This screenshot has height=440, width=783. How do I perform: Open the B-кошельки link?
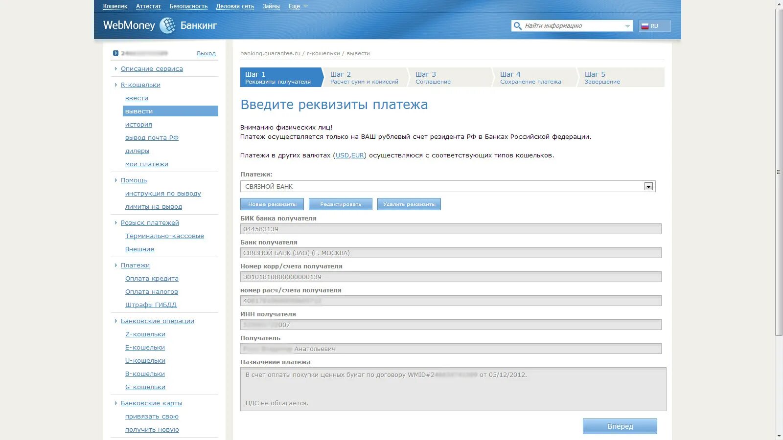click(x=145, y=374)
